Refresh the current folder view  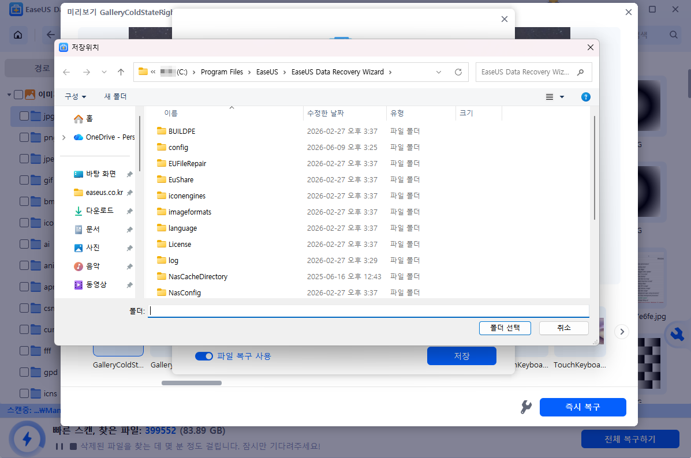coord(458,72)
